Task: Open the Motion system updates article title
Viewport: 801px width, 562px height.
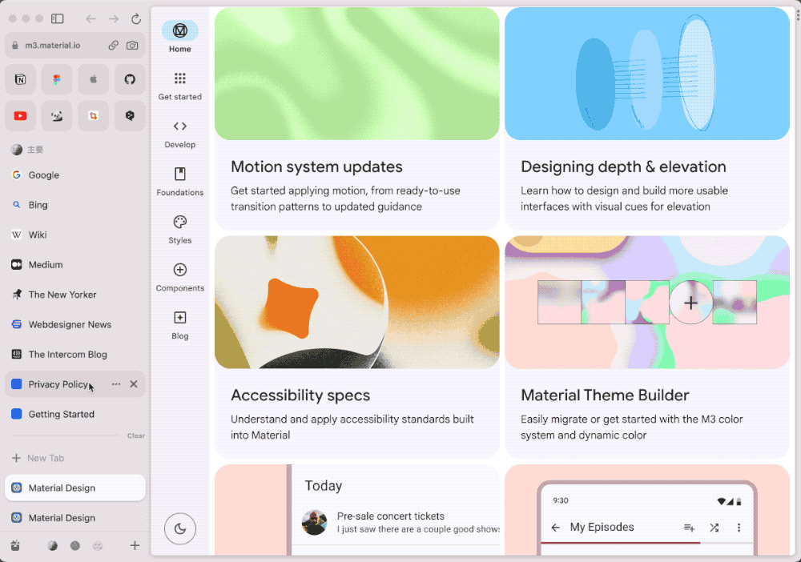Action: click(x=316, y=167)
